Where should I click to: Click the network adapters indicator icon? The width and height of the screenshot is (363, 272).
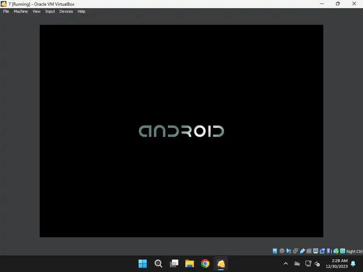[295, 251]
